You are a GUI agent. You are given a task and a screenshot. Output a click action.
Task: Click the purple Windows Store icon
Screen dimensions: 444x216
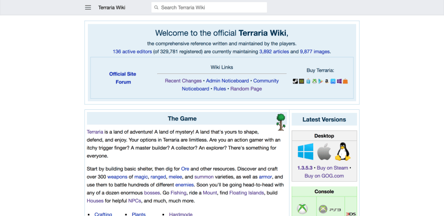[x=339, y=81]
